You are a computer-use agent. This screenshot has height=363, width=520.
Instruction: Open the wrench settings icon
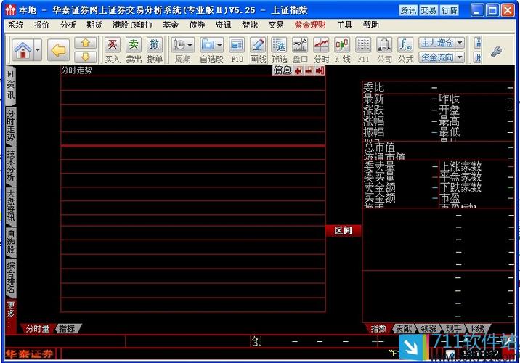tap(496, 52)
